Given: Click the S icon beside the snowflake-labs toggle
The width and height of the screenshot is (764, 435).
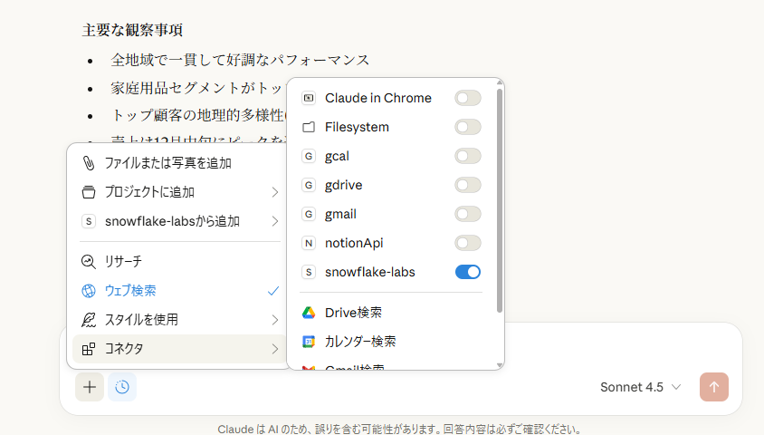Looking at the screenshot, I should point(309,272).
